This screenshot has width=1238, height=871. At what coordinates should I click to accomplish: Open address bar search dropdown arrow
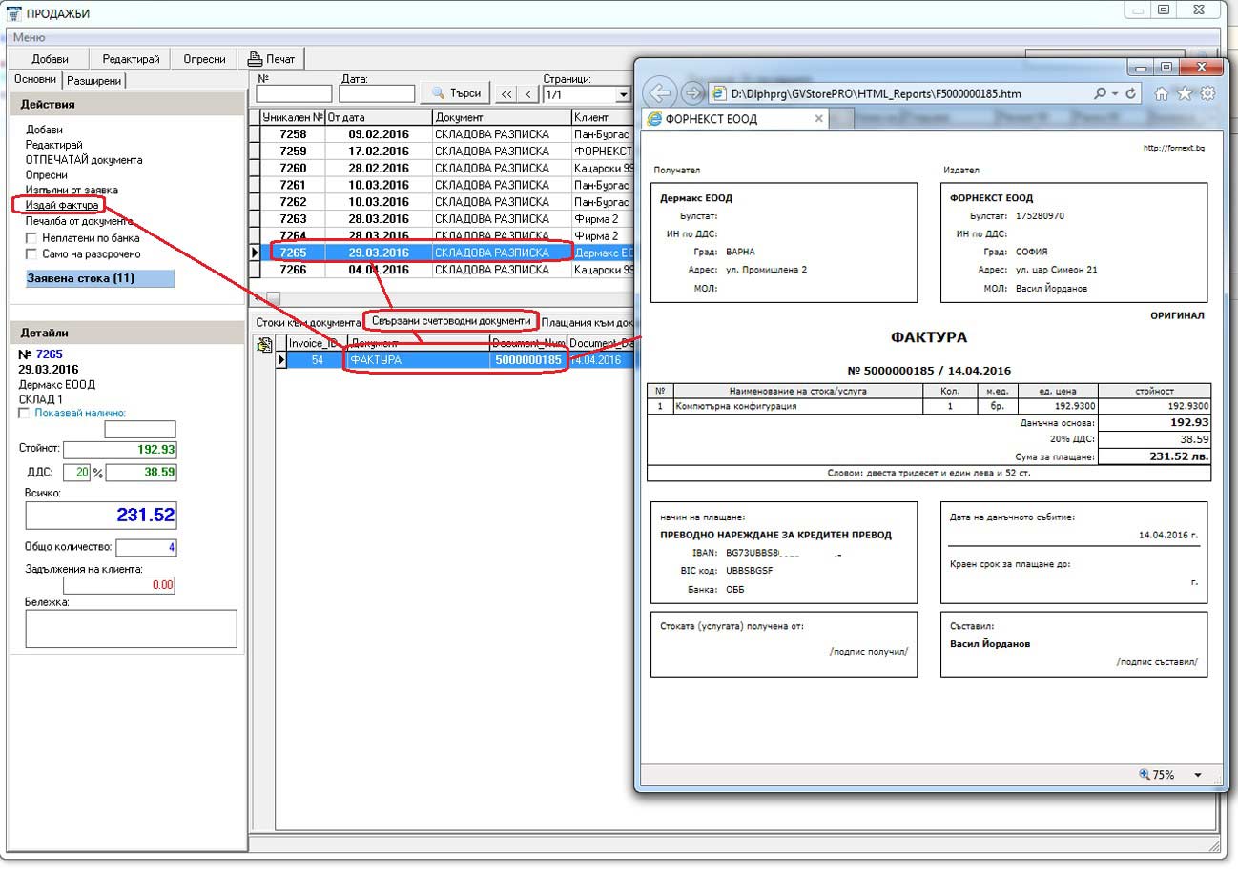(1114, 93)
